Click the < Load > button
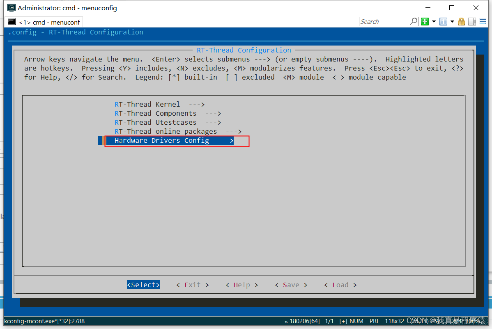 pyautogui.click(x=340, y=285)
